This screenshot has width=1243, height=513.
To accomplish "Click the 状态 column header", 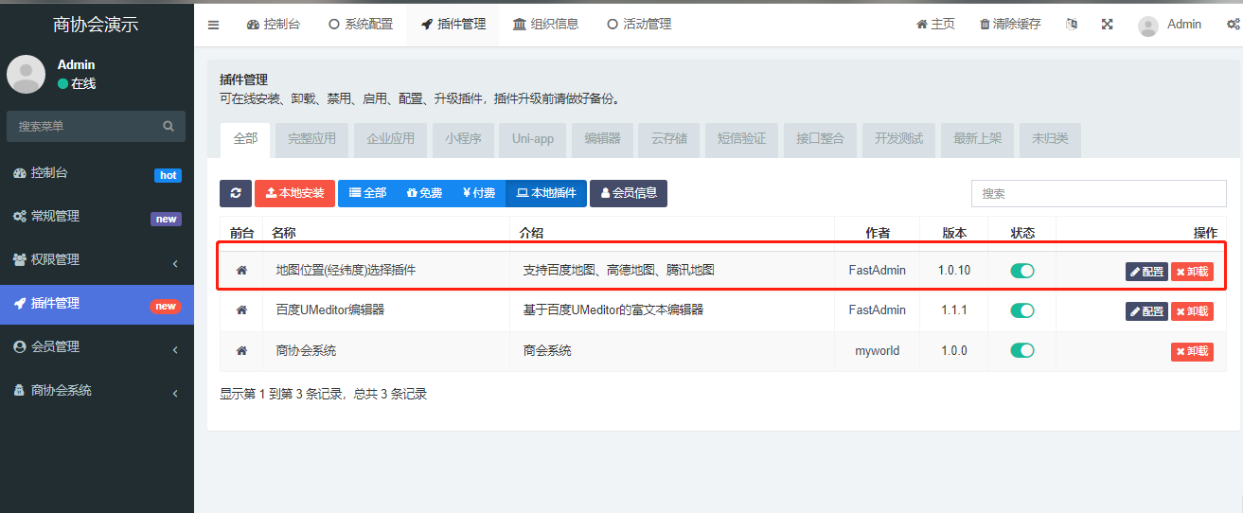I will (1022, 233).
